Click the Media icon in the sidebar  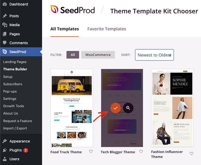click(5, 25)
